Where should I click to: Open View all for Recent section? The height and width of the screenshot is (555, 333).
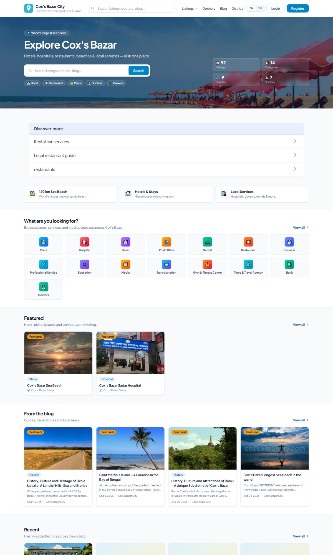301,536
